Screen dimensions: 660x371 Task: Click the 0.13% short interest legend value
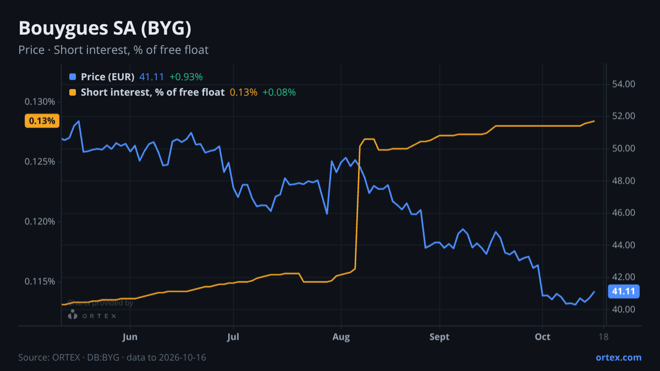click(x=244, y=92)
